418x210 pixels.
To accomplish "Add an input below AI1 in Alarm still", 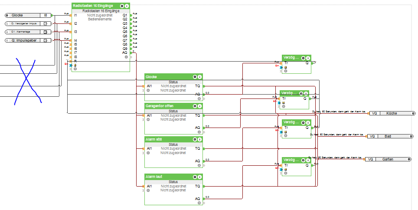I will tap(148, 153).
